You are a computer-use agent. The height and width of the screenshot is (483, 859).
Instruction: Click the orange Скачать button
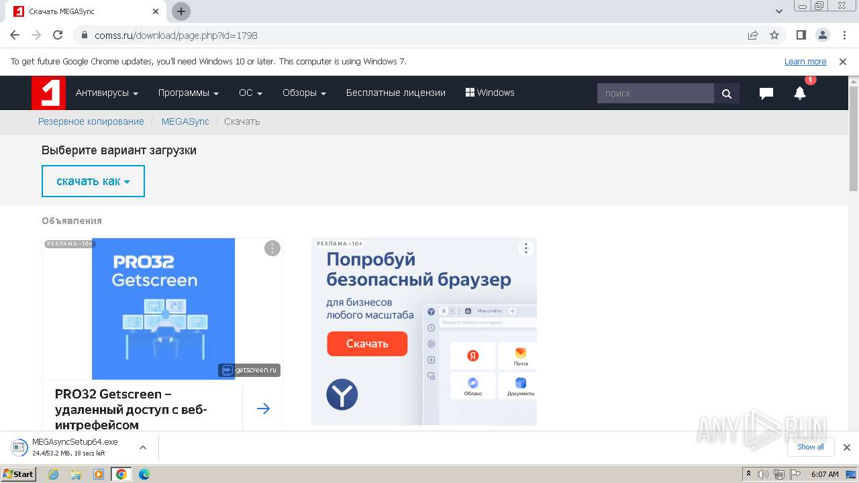(x=367, y=343)
